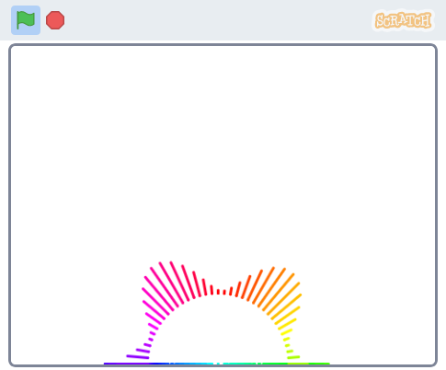The image size is (446, 370).
Task: Click the dark blue segment of the baseline
Action: (159, 364)
